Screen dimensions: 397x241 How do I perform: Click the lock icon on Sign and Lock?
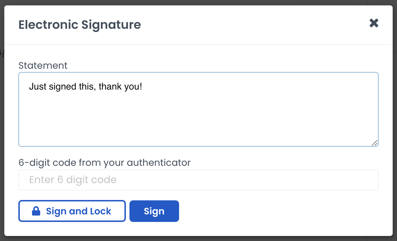point(36,211)
